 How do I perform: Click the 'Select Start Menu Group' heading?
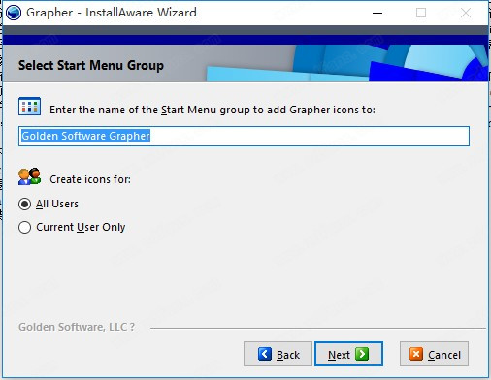[x=91, y=65]
